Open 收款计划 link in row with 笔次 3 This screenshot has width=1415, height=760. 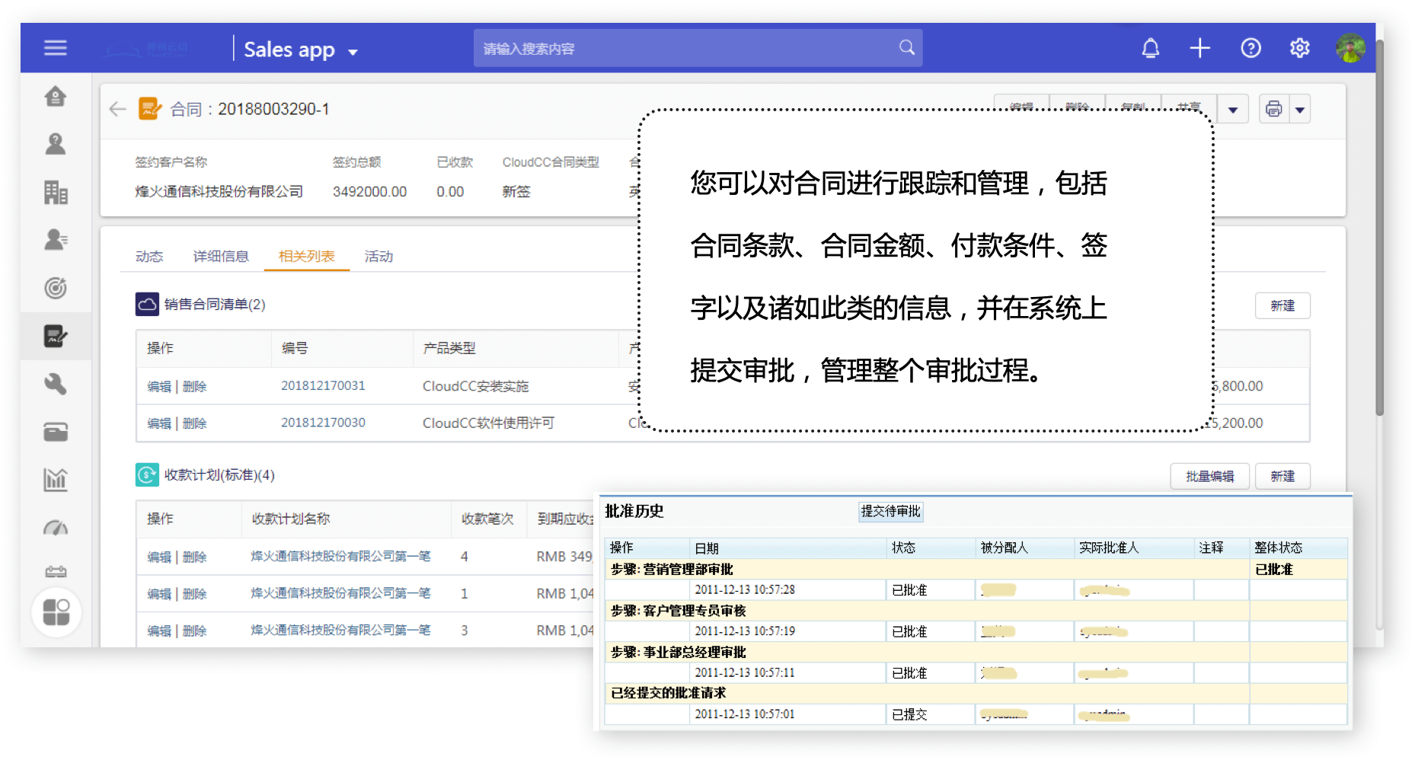[x=340, y=630]
